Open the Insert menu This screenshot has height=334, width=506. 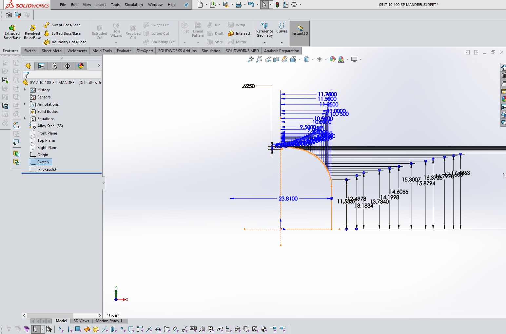[x=101, y=5]
